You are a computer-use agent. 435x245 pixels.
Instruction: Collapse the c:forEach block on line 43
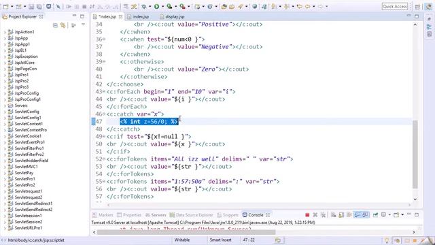click(104, 91)
